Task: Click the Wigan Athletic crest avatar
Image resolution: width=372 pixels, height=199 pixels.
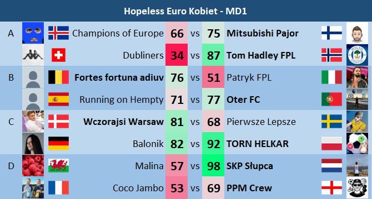Action: [x=357, y=55]
